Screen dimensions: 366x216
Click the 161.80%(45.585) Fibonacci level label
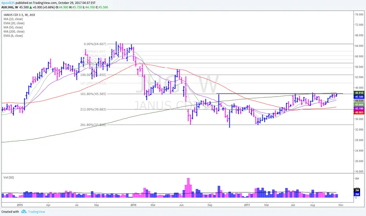point(93,94)
